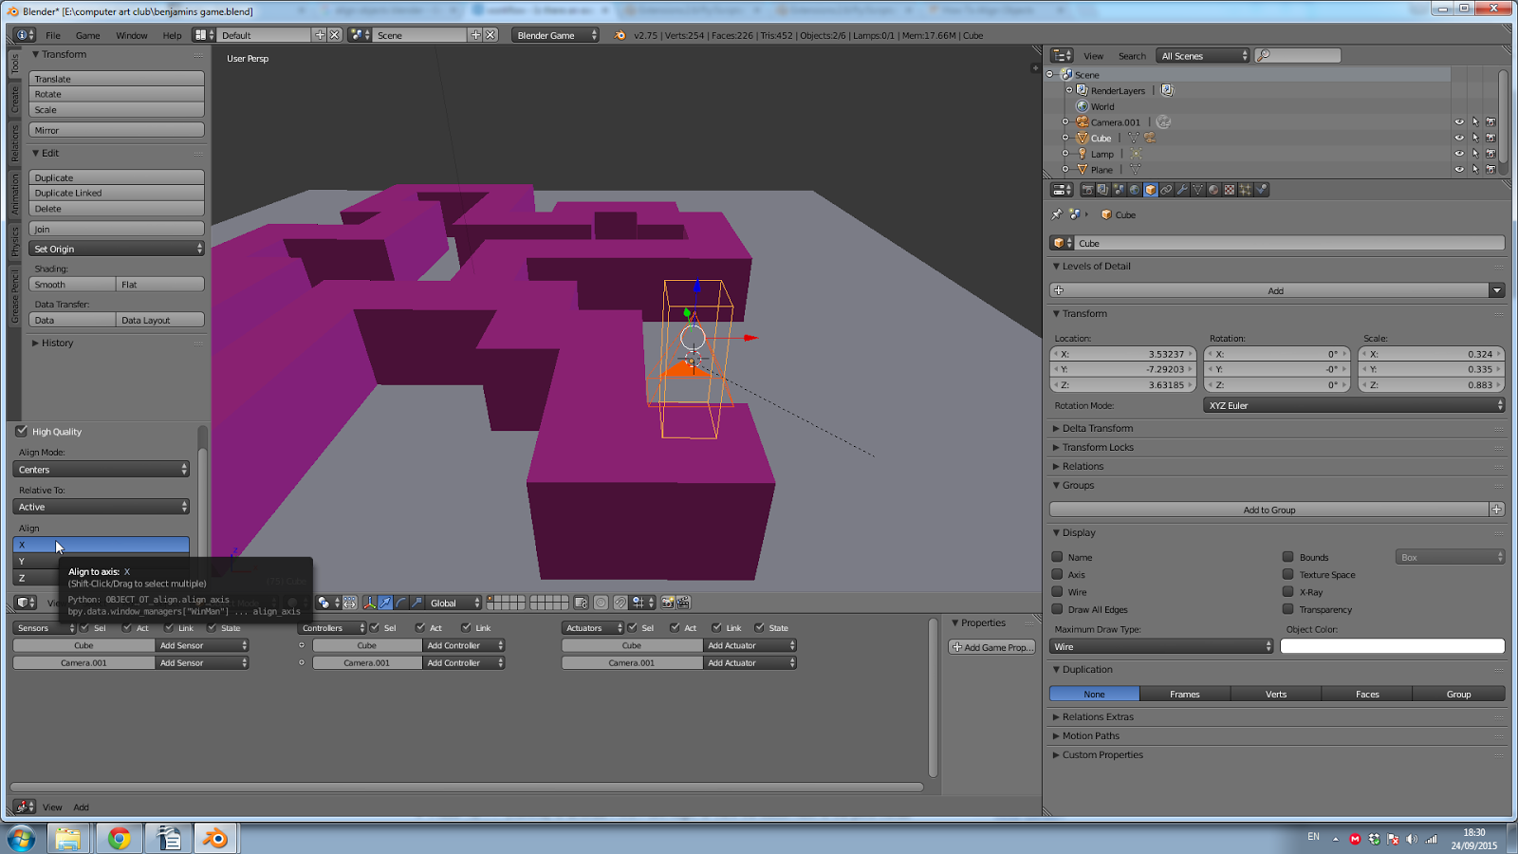
Task: Open the File menu
Action: (53, 35)
